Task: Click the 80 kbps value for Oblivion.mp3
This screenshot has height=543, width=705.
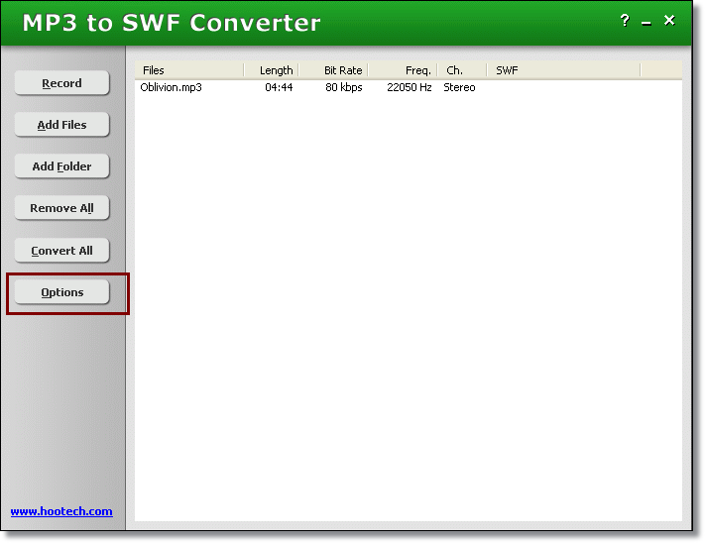Action: click(x=343, y=87)
